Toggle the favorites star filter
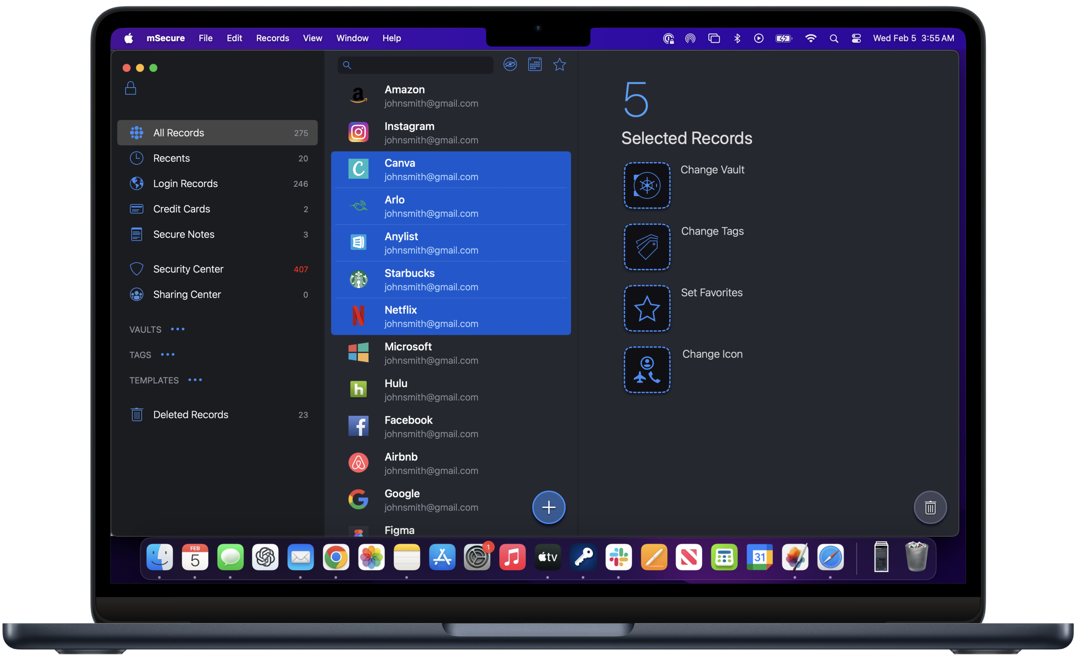 click(559, 65)
